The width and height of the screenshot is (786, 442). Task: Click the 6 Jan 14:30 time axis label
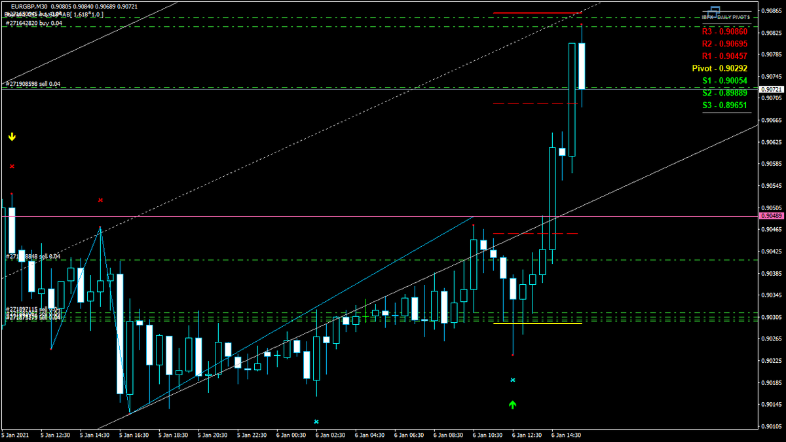(567, 435)
